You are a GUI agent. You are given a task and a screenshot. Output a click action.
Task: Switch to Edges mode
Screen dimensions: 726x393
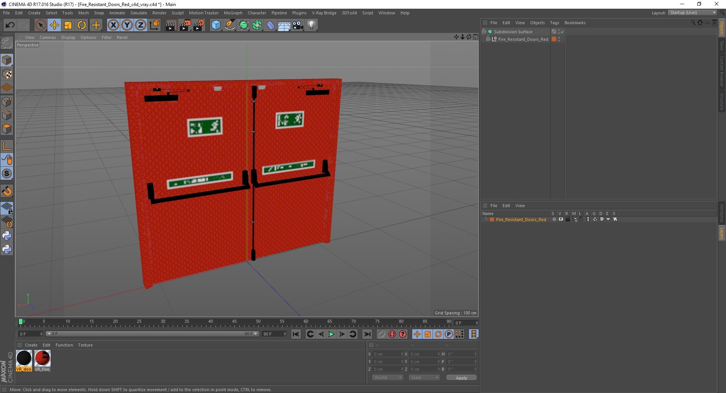tap(7, 115)
